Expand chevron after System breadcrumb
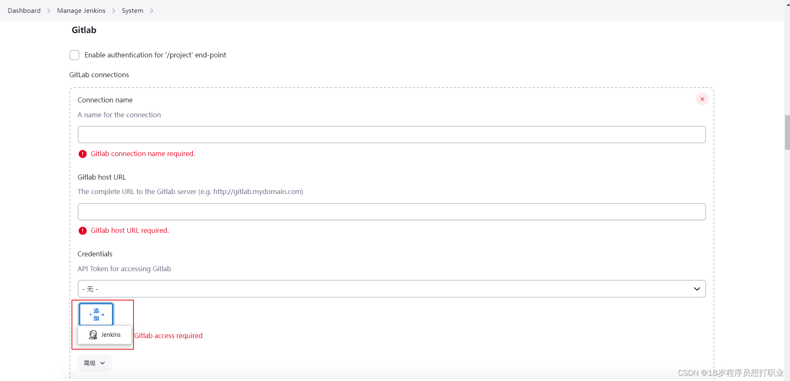The width and height of the screenshot is (790, 381). (x=152, y=11)
